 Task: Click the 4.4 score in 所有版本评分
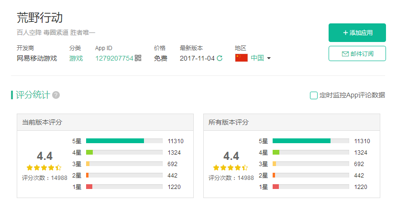coord(231,156)
